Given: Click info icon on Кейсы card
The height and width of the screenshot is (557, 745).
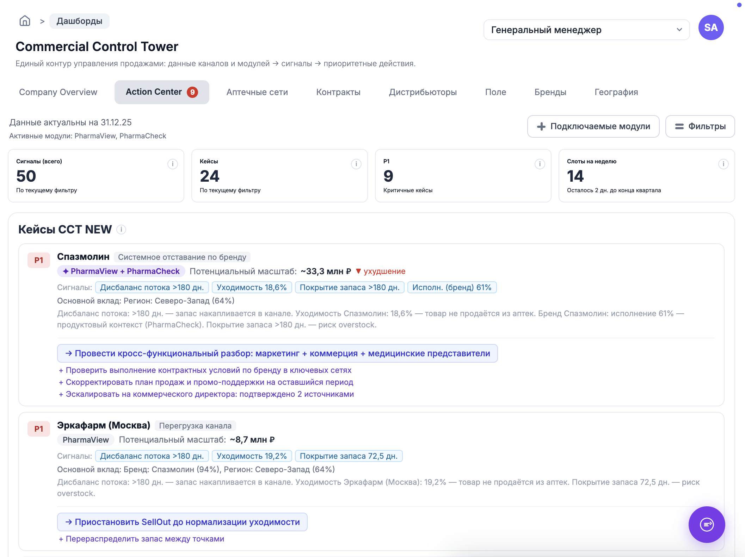Looking at the screenshot, I should (356, 164).
